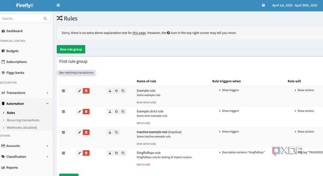
Task: Edit Inactive example rule with pencil icon
Action: tap(79, 132)
